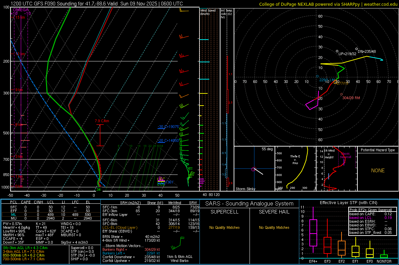Image resolution: width=399 pixels, height=265 pixels.
Task: Click 'Prob EF2+ Given Supercell' heading
Action: [x=371, y=210]
